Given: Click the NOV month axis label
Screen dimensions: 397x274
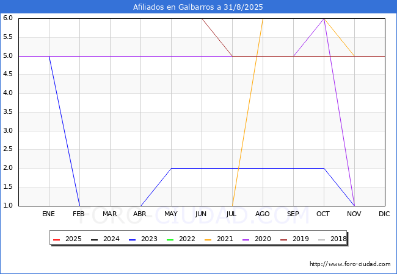Looking at the screenshot, I should click(354, 214).
